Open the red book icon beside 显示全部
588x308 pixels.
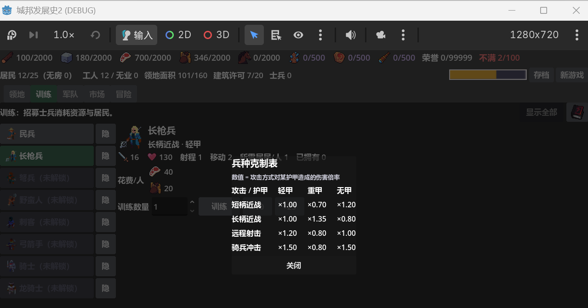[577, 112]
